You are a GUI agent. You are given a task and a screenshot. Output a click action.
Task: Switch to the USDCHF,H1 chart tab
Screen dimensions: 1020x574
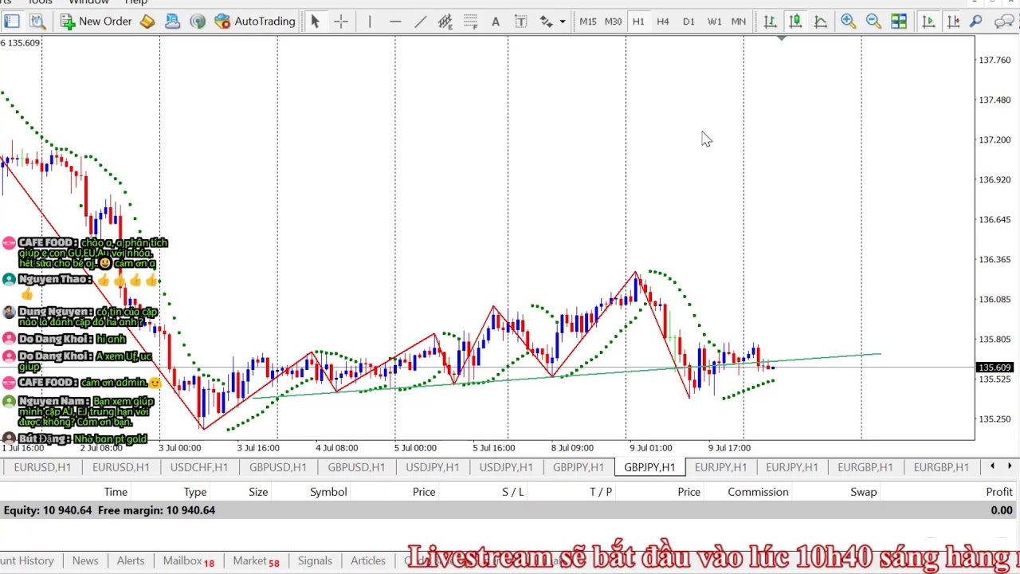(x=199, y=467)
